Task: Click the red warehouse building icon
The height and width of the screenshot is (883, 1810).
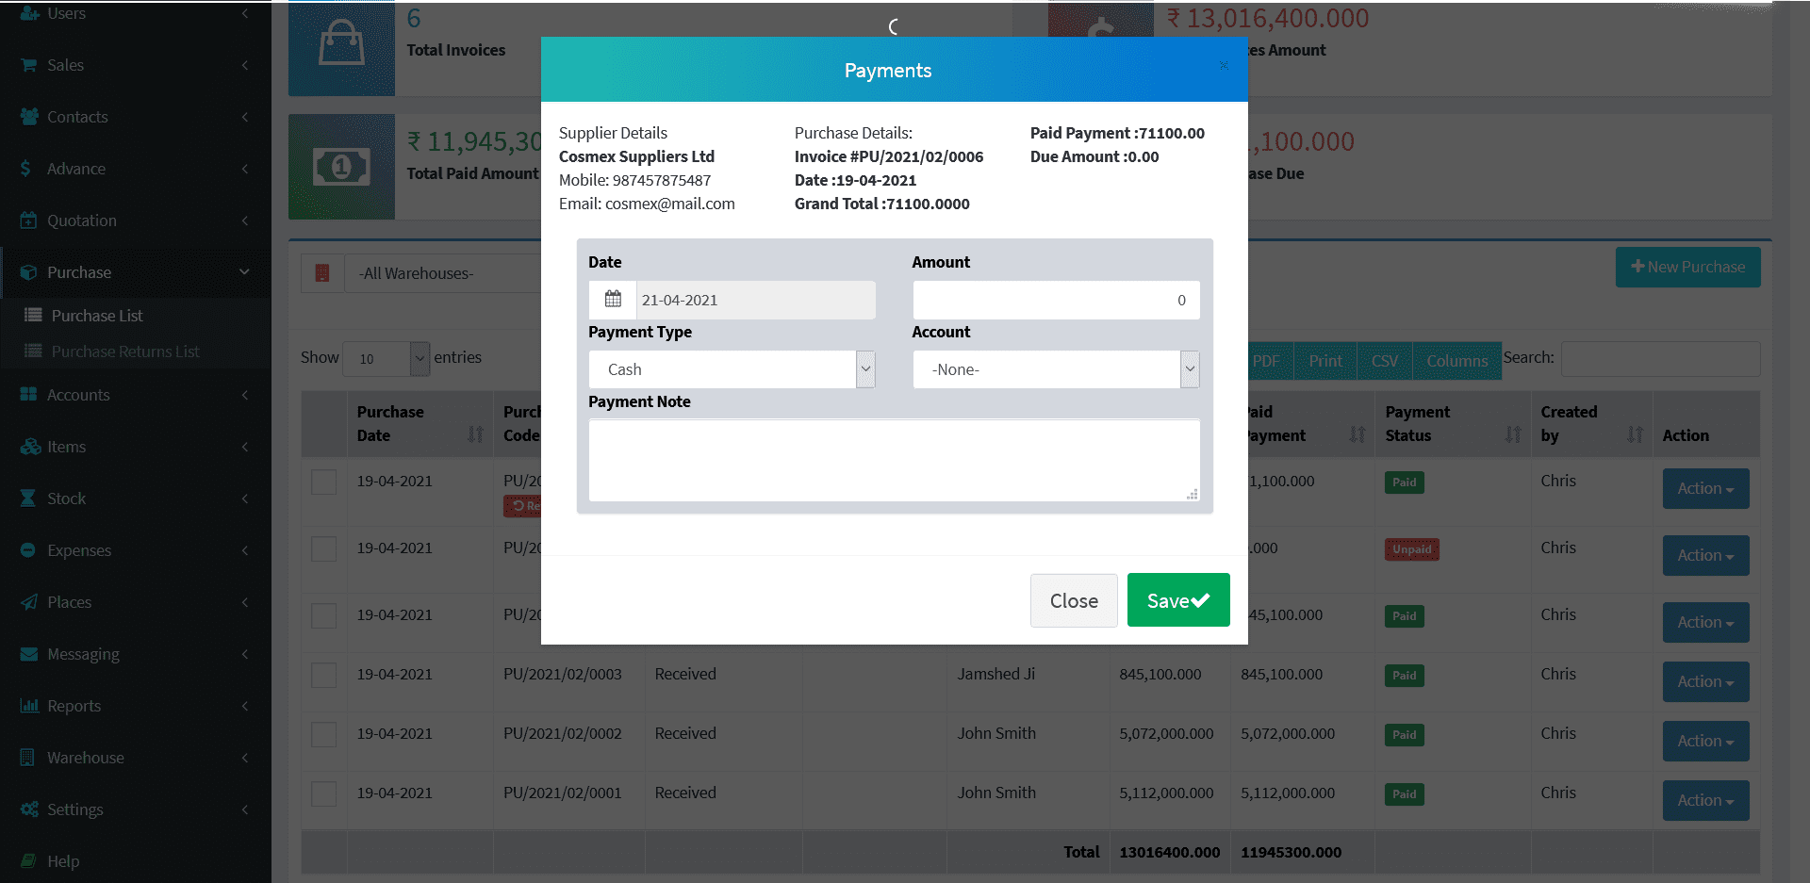Action: click(x=322, y=273)
